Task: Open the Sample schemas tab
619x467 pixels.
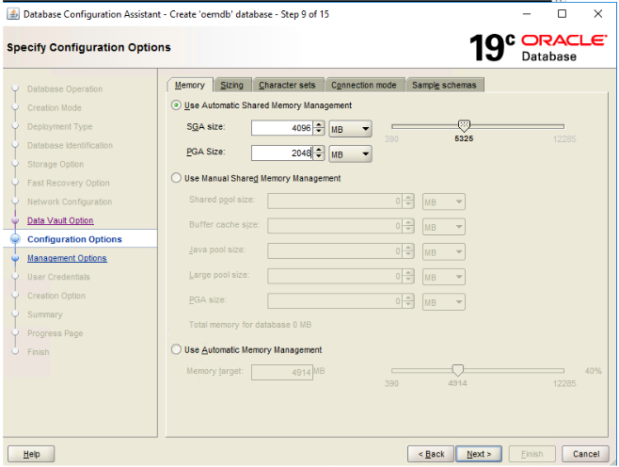Action: point(444,85)
